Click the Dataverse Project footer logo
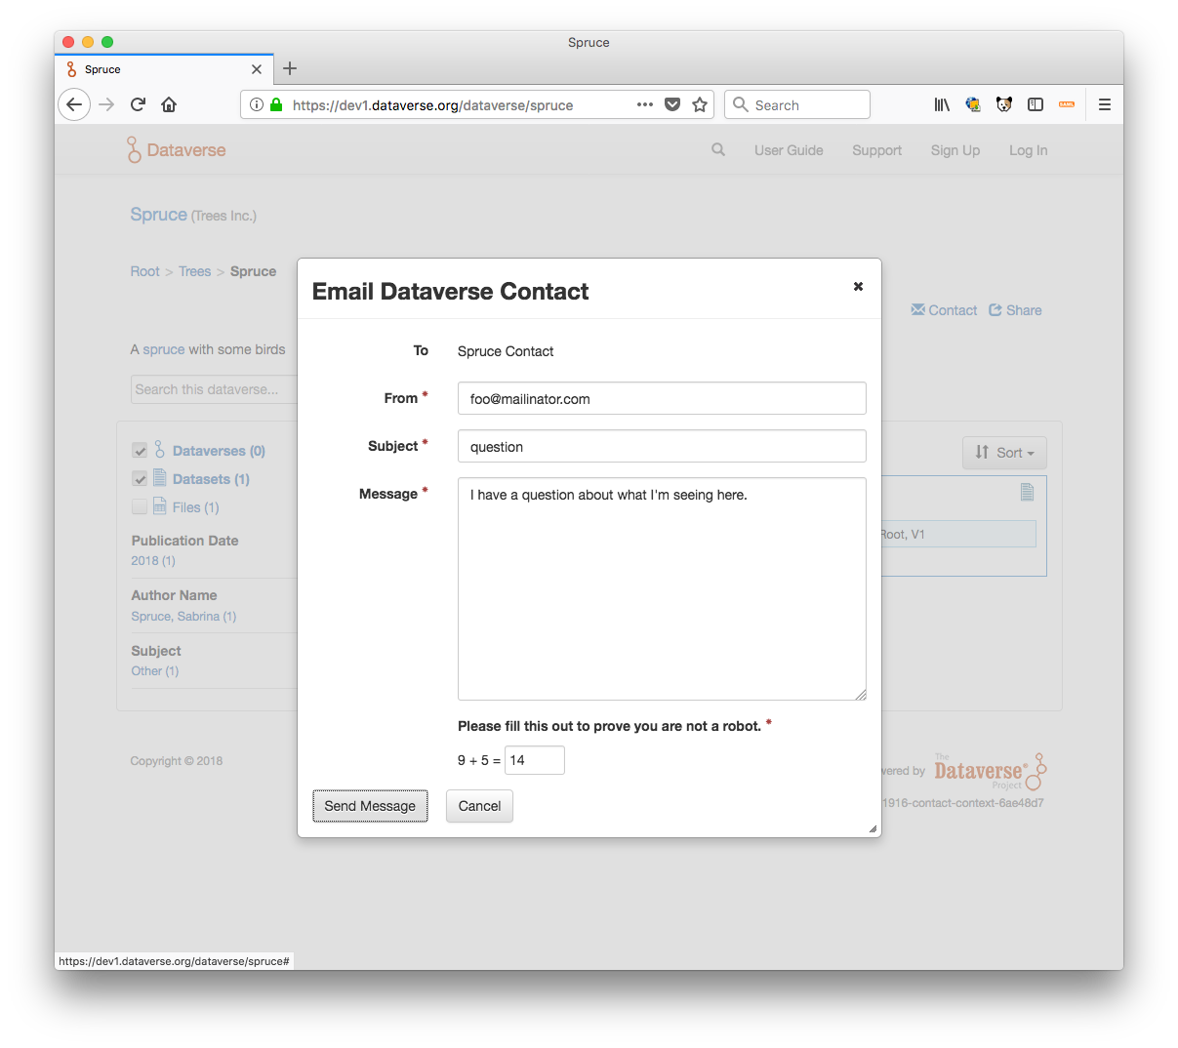The height and width of the screenshot is (1048, 1178). (990, 771)
